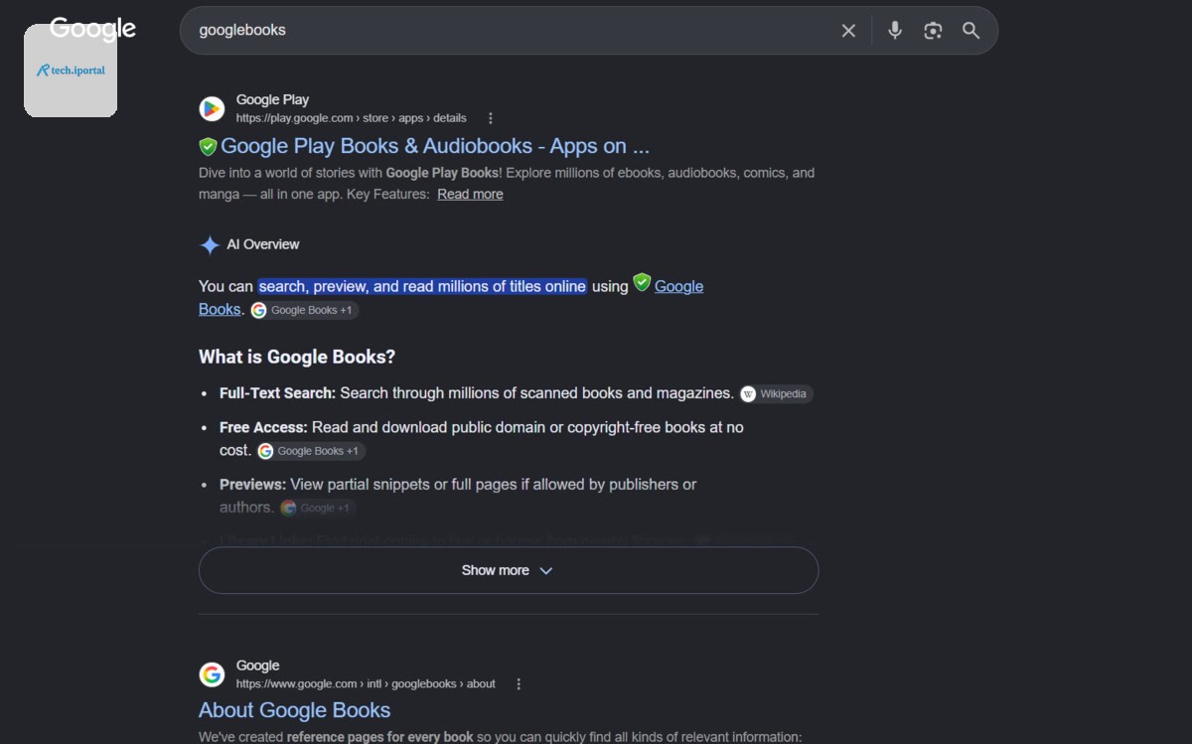This screenshot has width=1192, height=744.
Task: Click the Google Play favicon
Action: point(212,108)
